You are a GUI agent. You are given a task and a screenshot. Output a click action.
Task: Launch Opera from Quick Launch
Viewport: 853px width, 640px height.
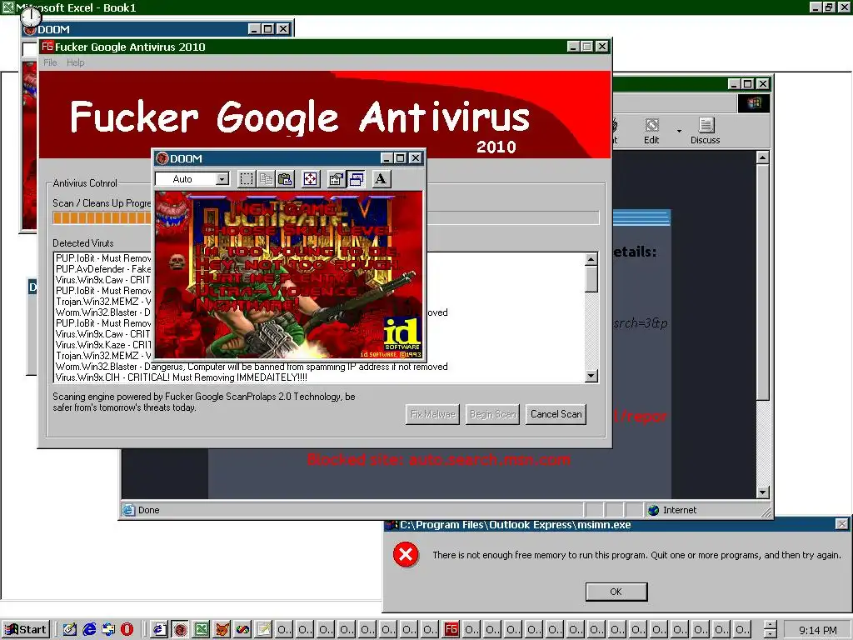[127, 629]
